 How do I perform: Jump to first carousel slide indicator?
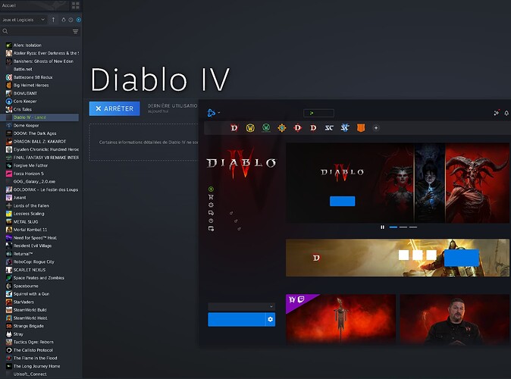[x=393, y=227]
